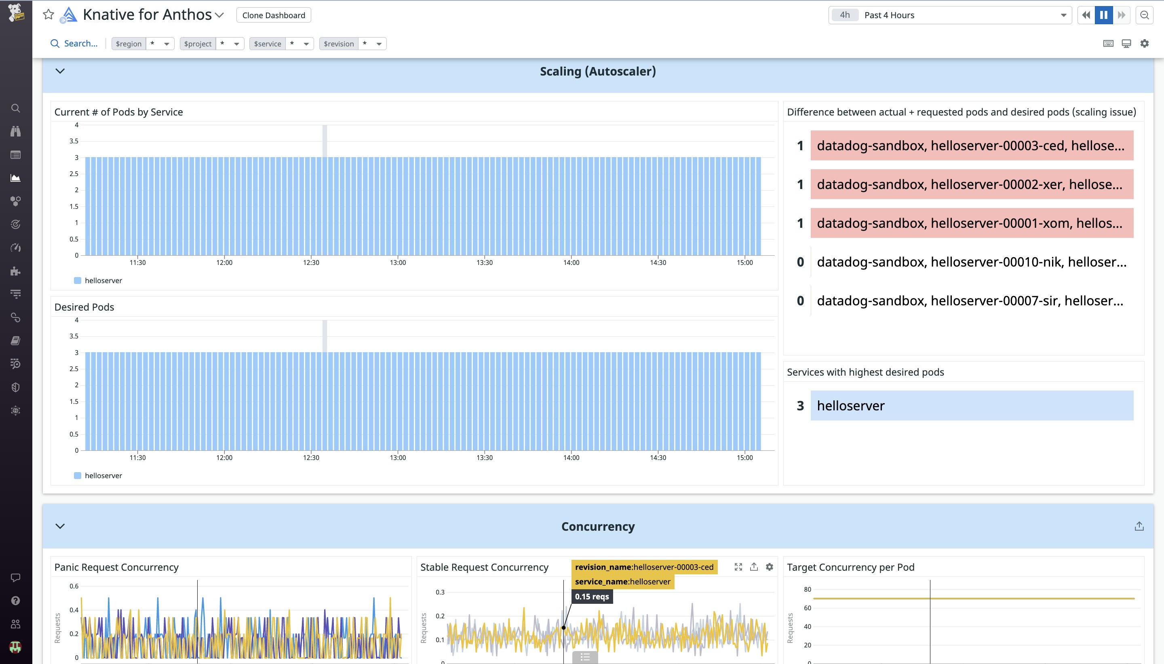Viewport: 1164px width, 664px height.
Task: Star the Knative for Anthos dashboard
Action: pos(48,15)
